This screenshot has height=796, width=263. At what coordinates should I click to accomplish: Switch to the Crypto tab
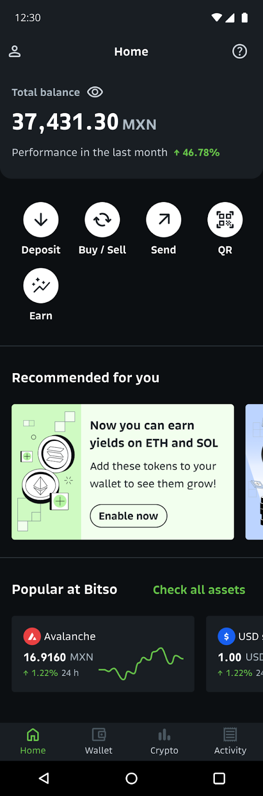coord(164,741)
